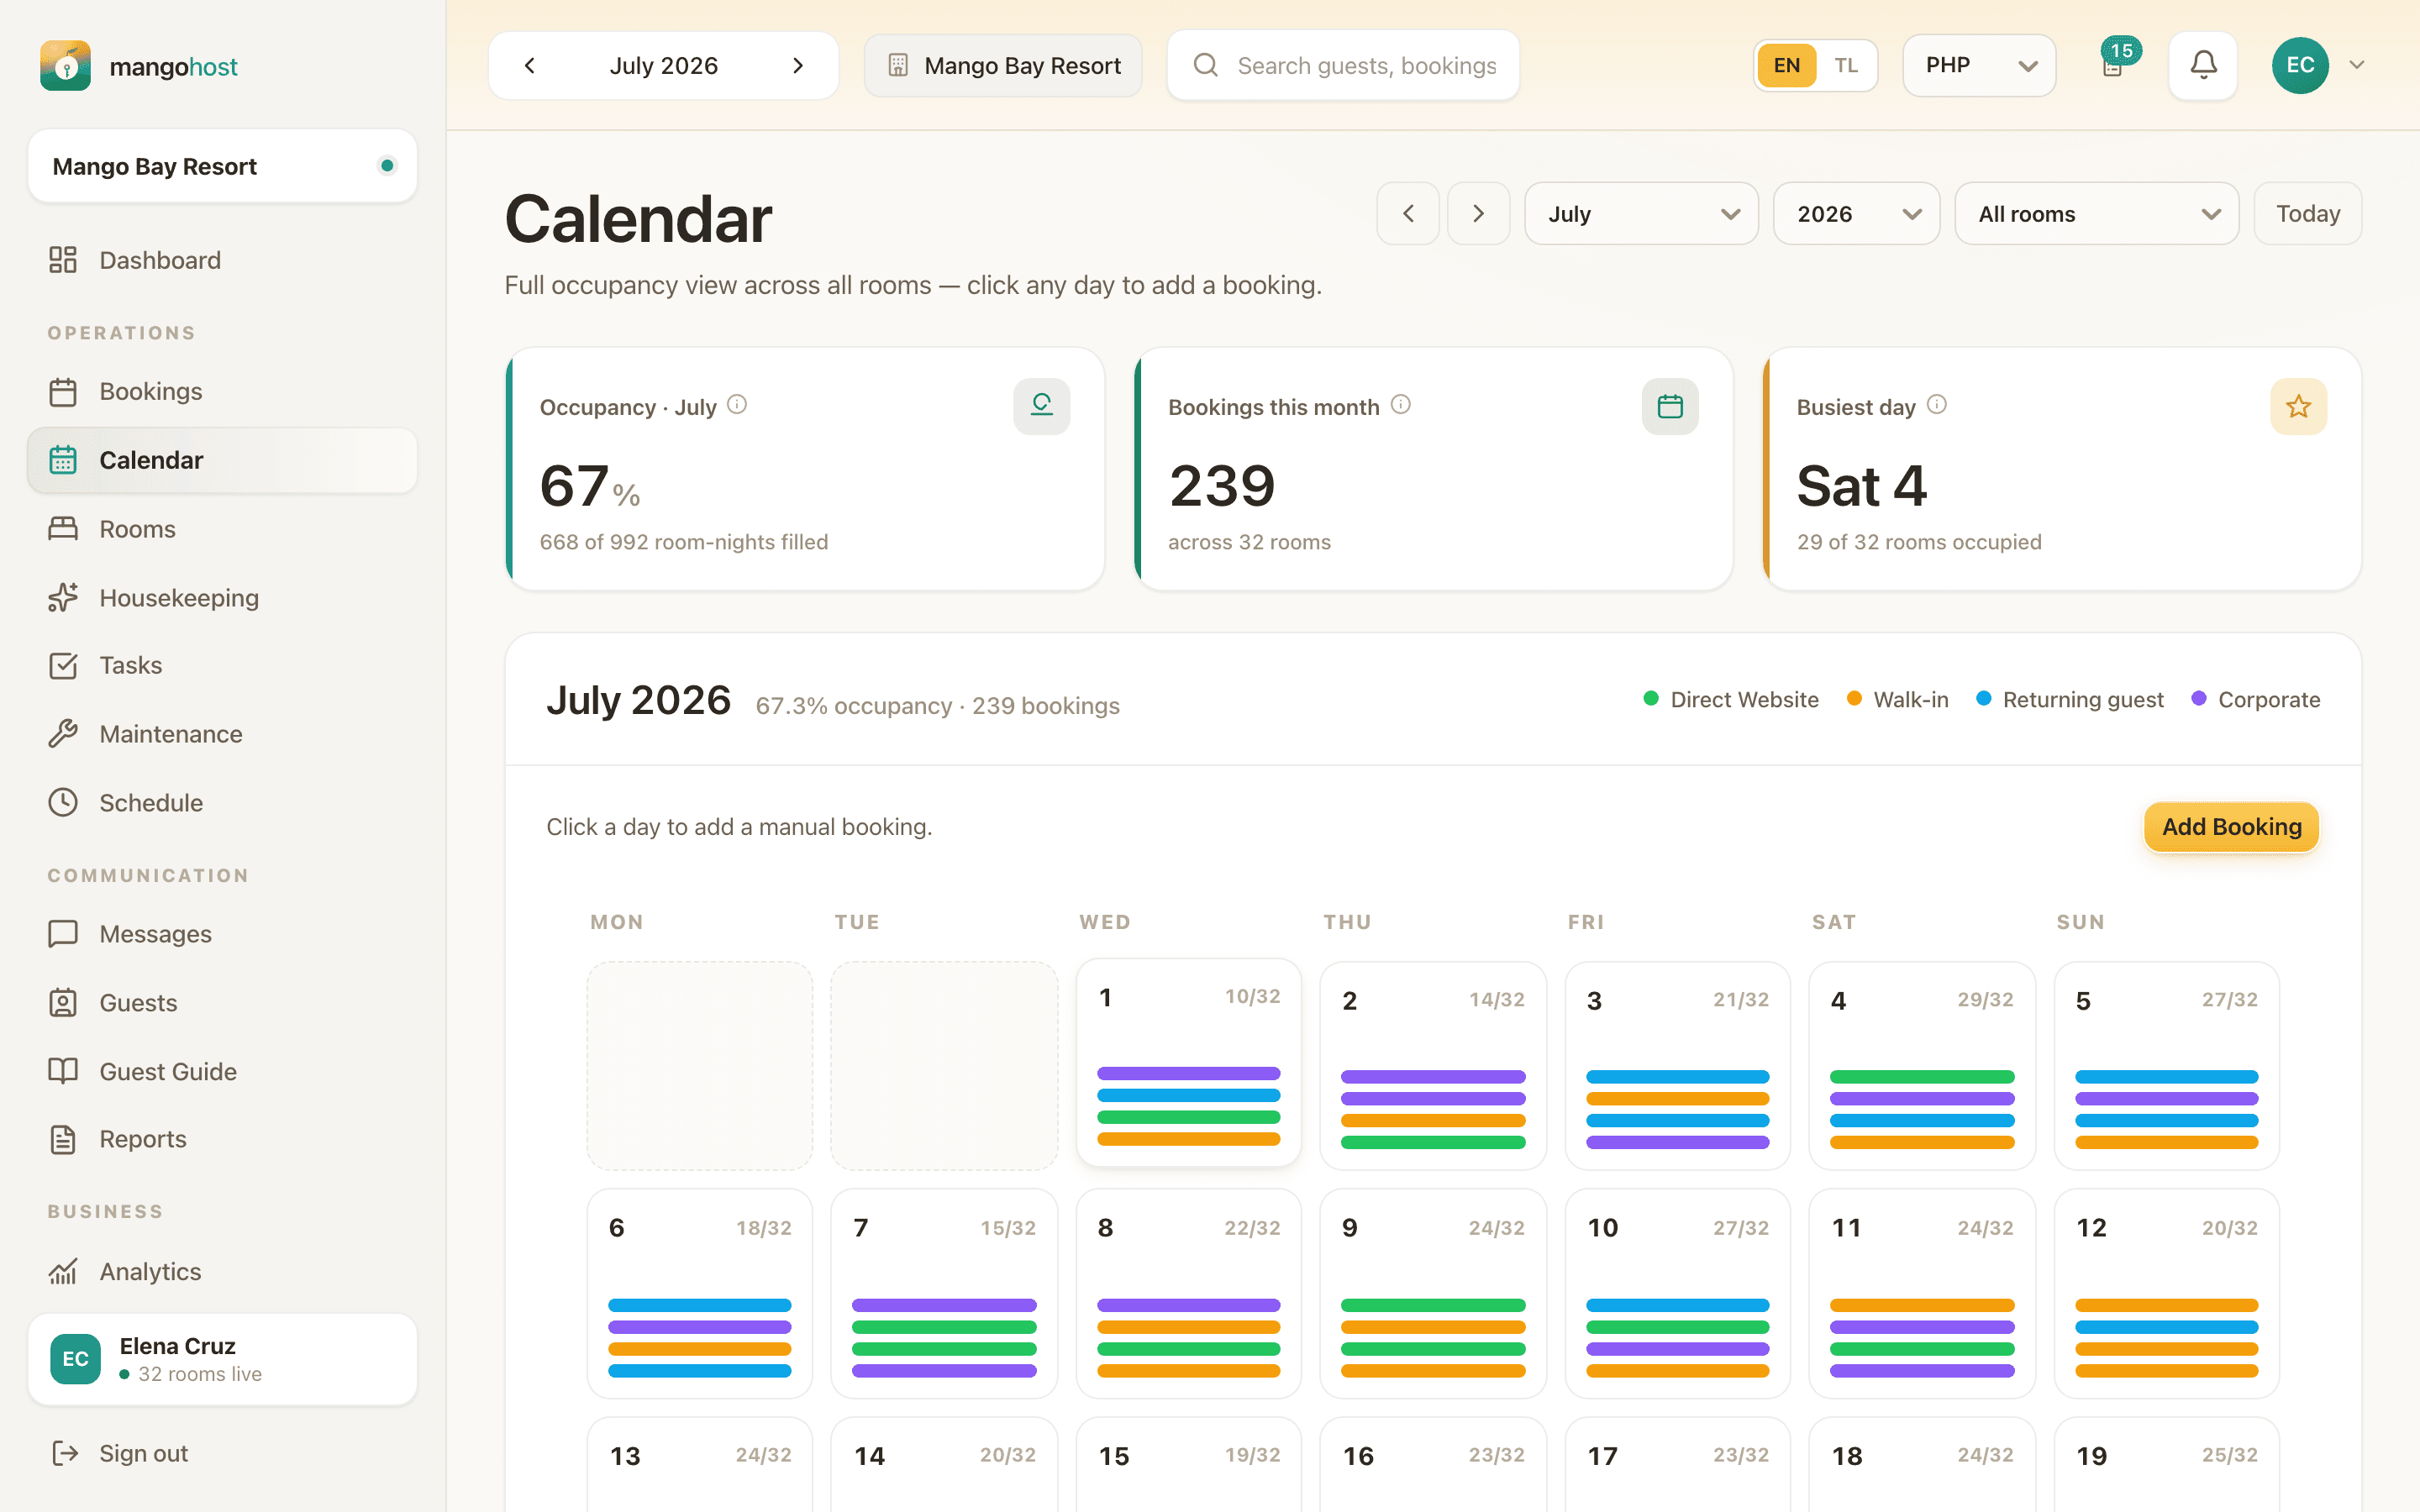The height and width of the screenshot is (1512, 2420).
Task: Click the Maintenance wrench icon
Action: (x=63, y=734)
